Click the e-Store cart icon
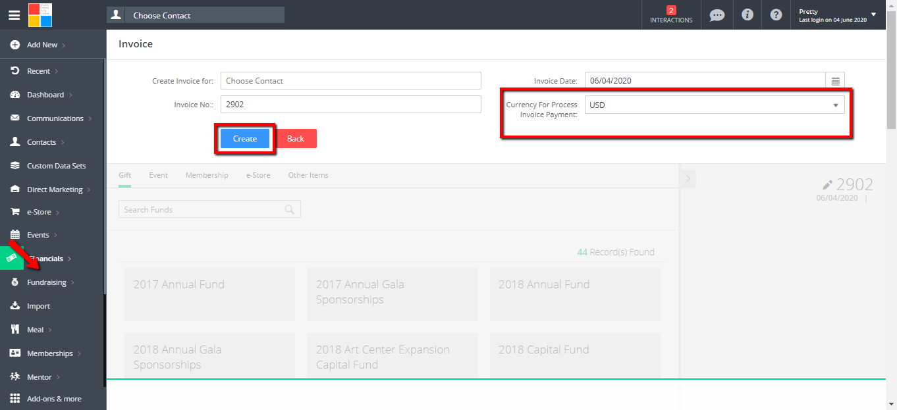This screenshot has width=897, height=410. click(14, 212)
